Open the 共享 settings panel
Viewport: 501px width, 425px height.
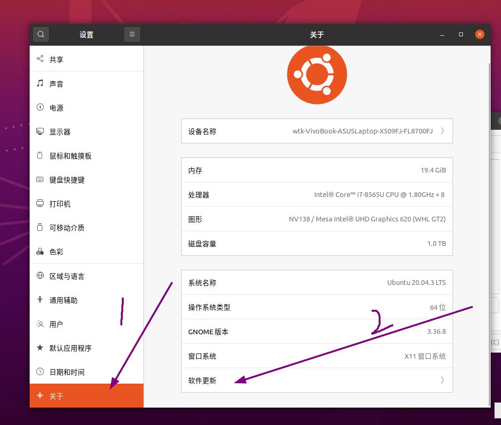point(87,59)
